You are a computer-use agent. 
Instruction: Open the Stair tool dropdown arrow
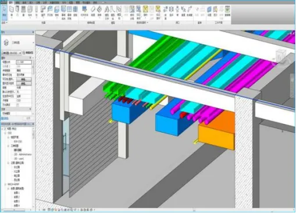[x=99, y=18]
